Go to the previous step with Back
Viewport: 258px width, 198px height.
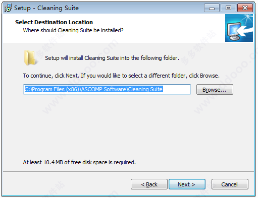tap(149, 184)
